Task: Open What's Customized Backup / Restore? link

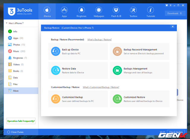Action: pos(101,87)
